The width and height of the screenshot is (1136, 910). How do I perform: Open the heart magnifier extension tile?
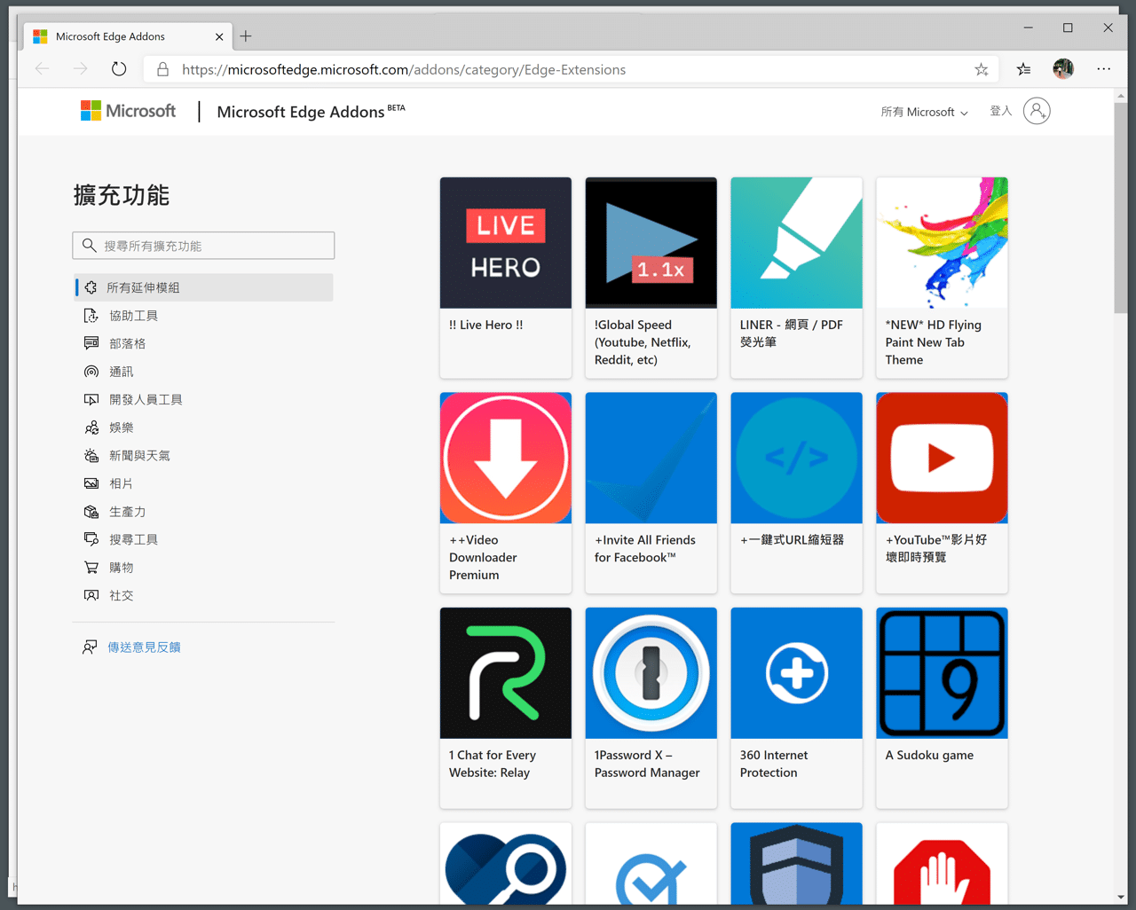pyautogui.click(x=506, y=864)
